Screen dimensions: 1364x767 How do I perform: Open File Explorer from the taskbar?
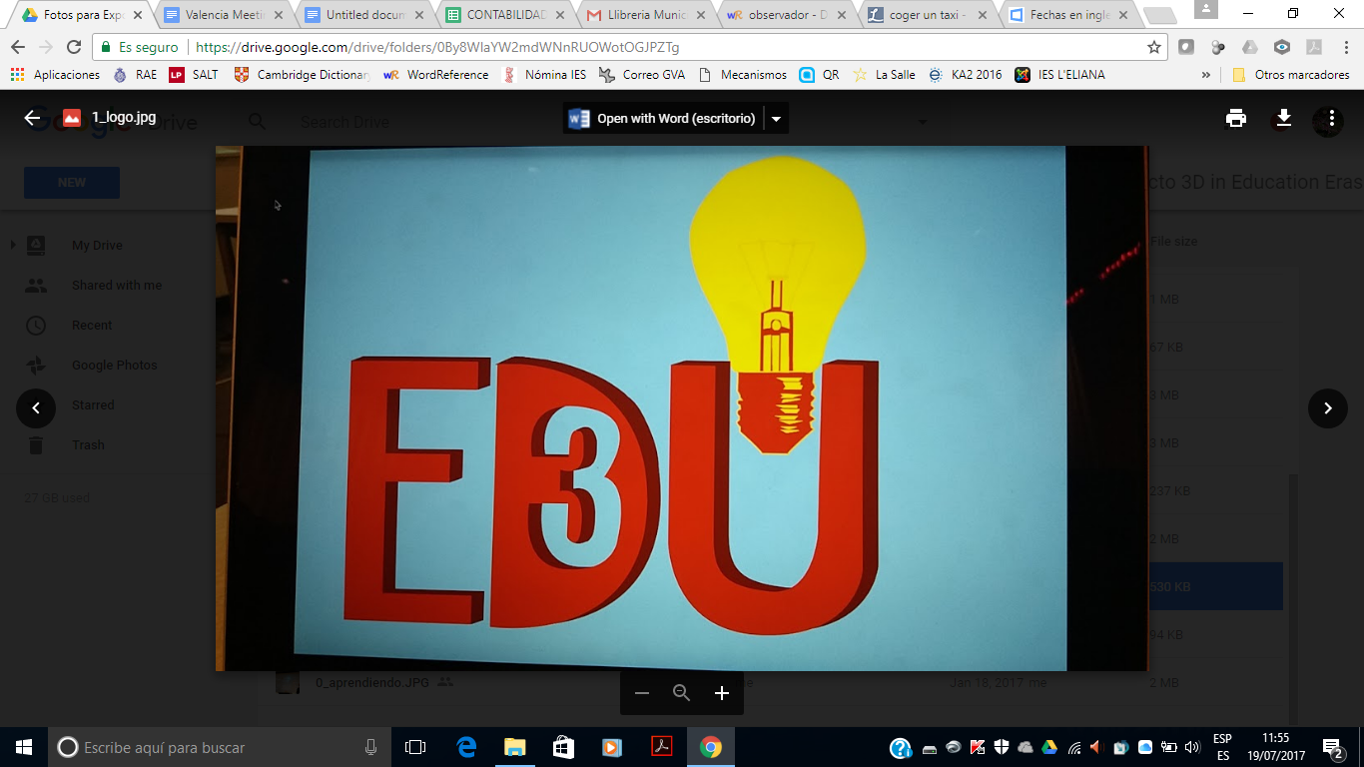[515, 747]
